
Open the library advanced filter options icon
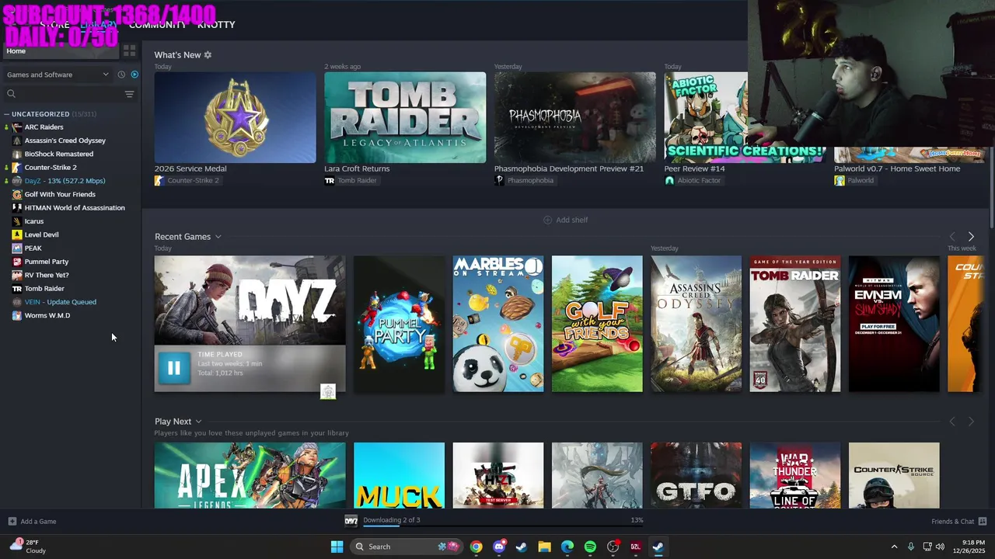click(129, 94)
